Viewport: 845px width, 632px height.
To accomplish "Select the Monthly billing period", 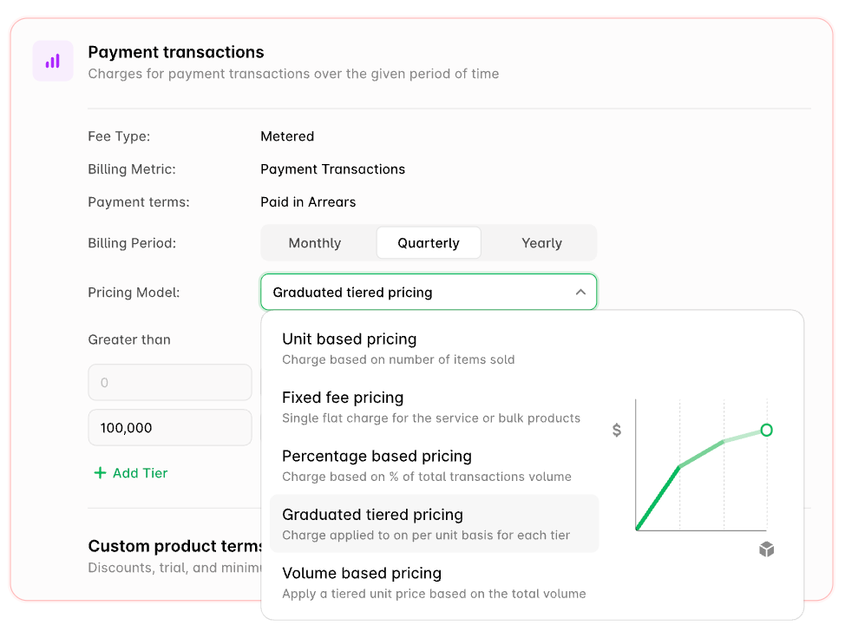I will (x=314, y=243).
